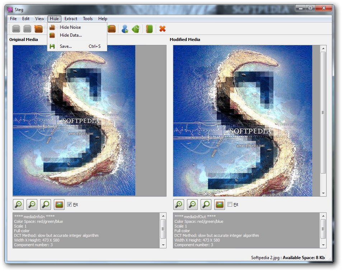Click DCT Method line in mediaInfOut
Viewport: 342px width, 271px height.
coord(217,235)
